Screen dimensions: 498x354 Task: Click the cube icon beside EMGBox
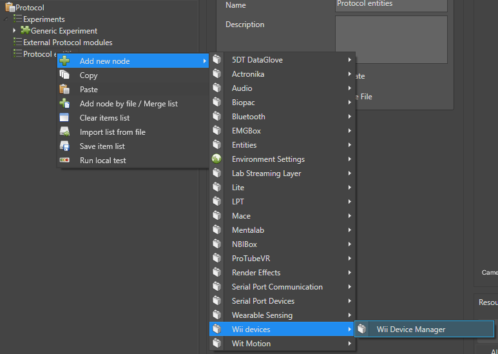point(217,130)
